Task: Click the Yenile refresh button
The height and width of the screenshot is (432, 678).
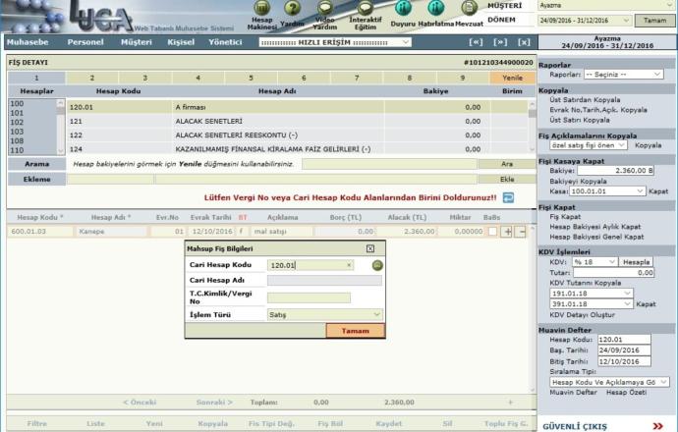Action: [x=512, y=78]
